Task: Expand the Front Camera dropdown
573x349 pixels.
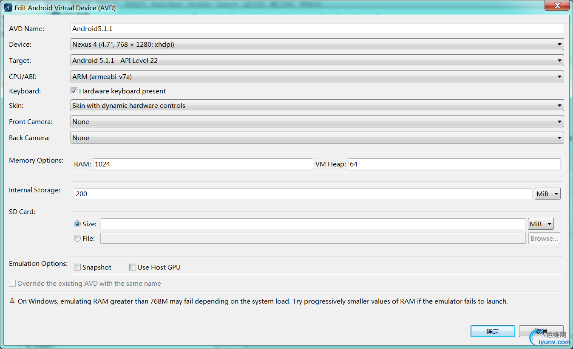Action: (317, 121)
